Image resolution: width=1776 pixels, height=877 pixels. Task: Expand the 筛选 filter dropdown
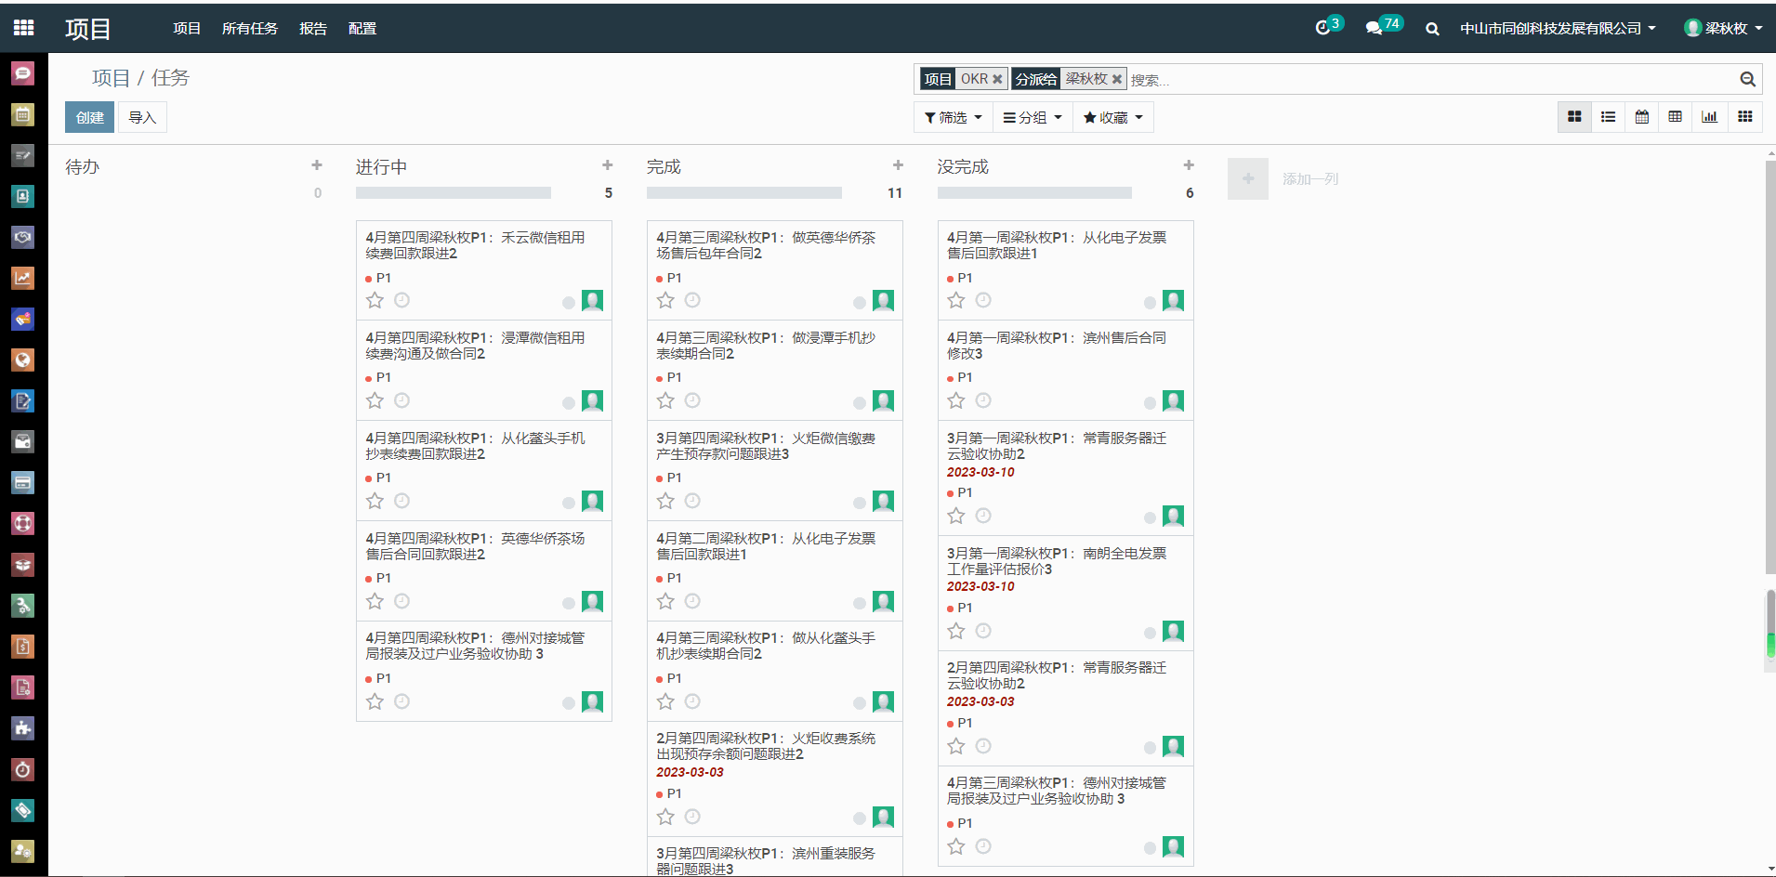(953, 118)
